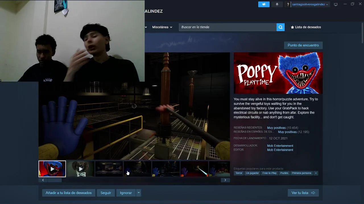Open the notifications bell icon
The width and height of the screenshot is (364, 204).
[x=277, y=4]
